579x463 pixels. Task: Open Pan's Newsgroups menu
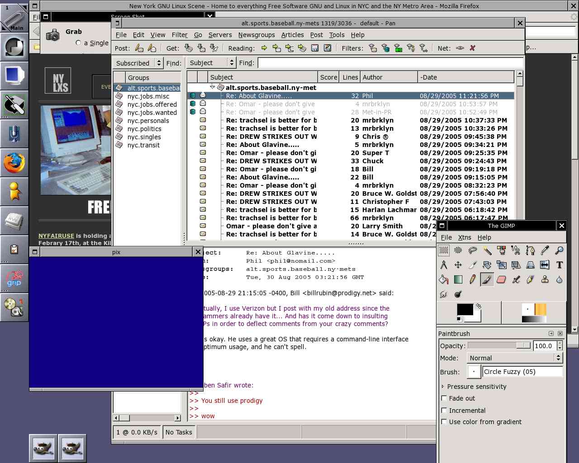[256, 35]
